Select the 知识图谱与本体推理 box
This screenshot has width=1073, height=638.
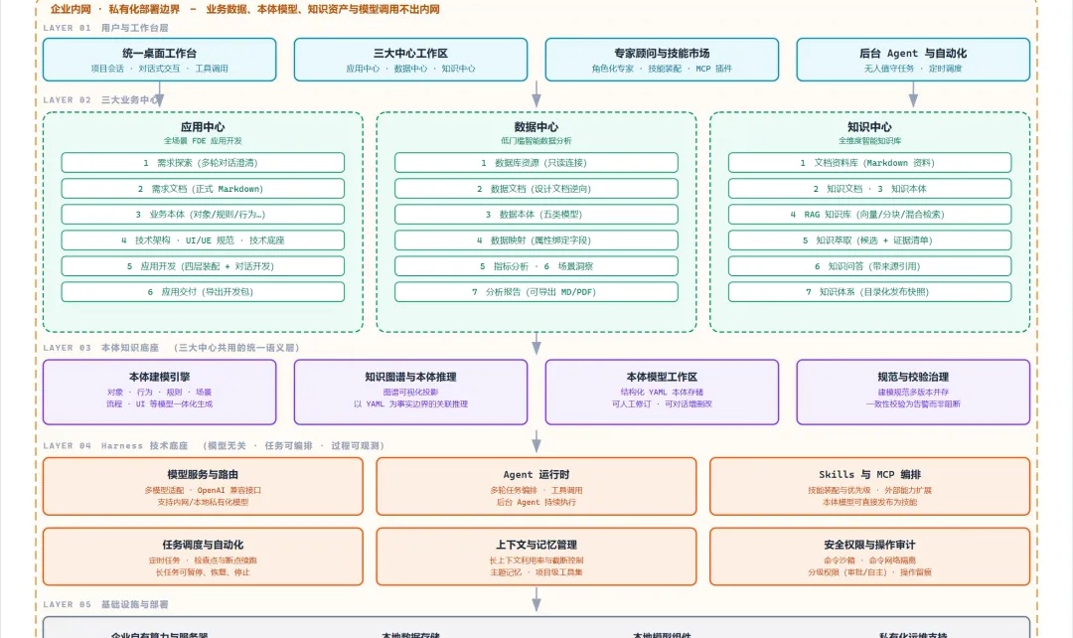[x=410, y=393]
